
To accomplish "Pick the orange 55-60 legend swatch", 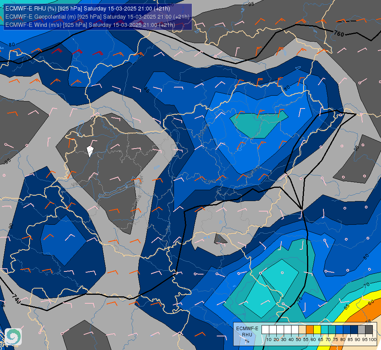I will click(310, 330).
